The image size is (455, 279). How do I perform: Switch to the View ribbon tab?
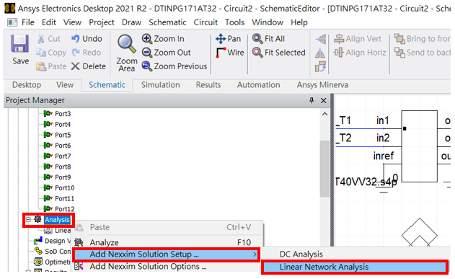65,85
